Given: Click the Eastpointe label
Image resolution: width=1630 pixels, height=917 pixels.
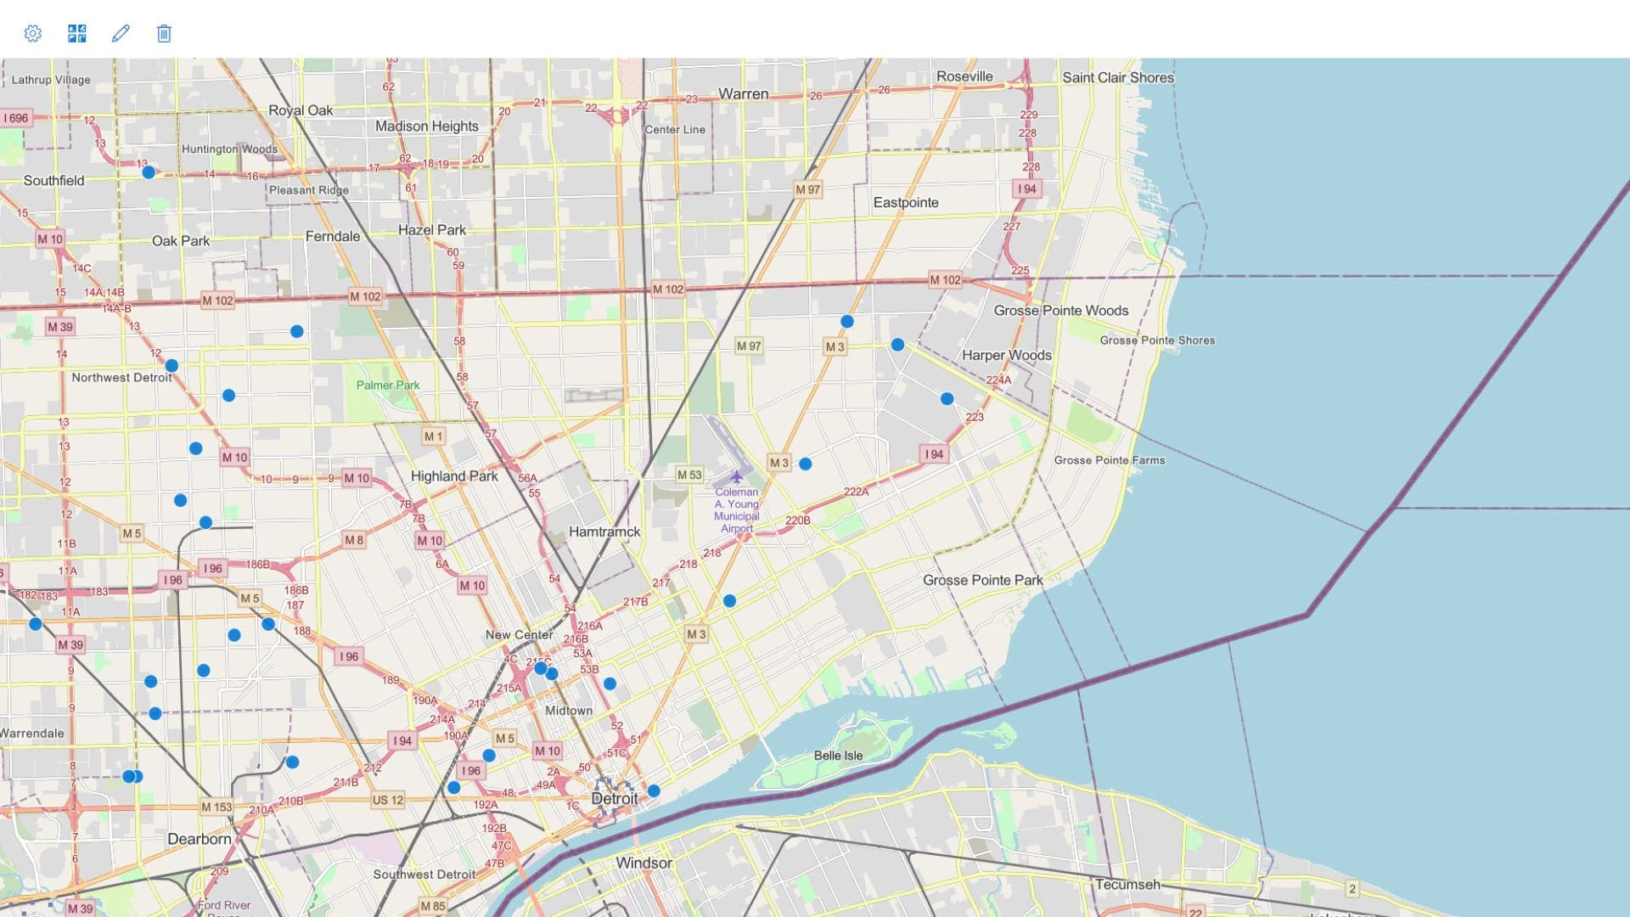Looking at the screenshot, I should click(906, 203).
